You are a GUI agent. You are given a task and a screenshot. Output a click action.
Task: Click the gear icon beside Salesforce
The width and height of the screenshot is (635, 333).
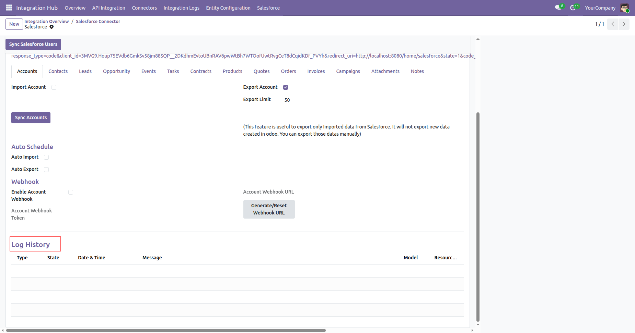pyautogui.click(x=51, y=27)
